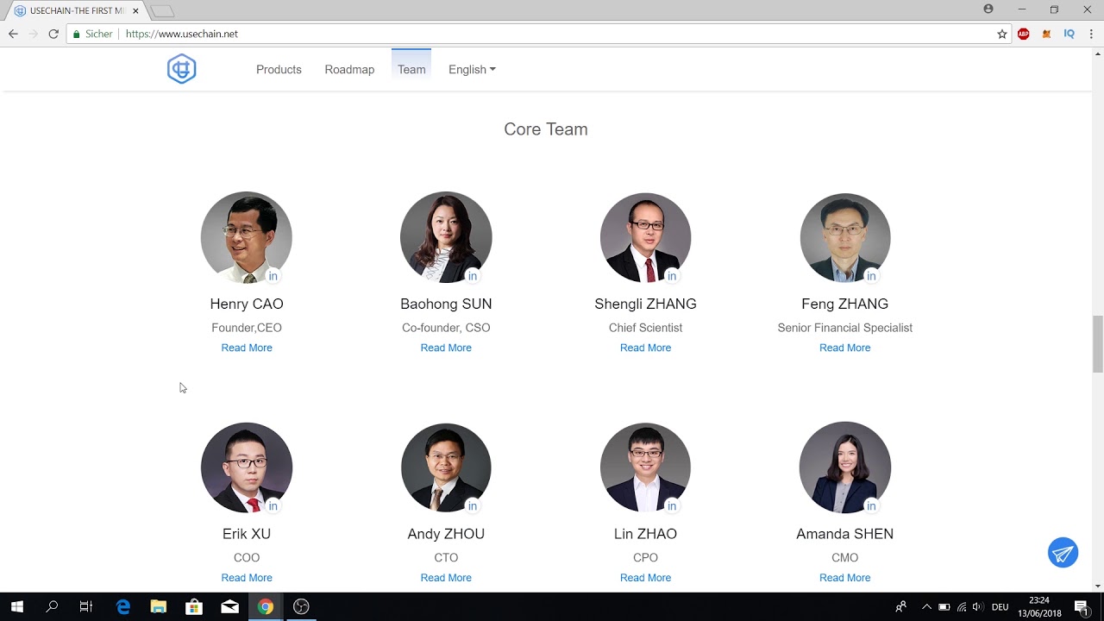Read more about Amanda SHEN
The height and width of the screenshot is (621, 1104).
click(845, 578)
